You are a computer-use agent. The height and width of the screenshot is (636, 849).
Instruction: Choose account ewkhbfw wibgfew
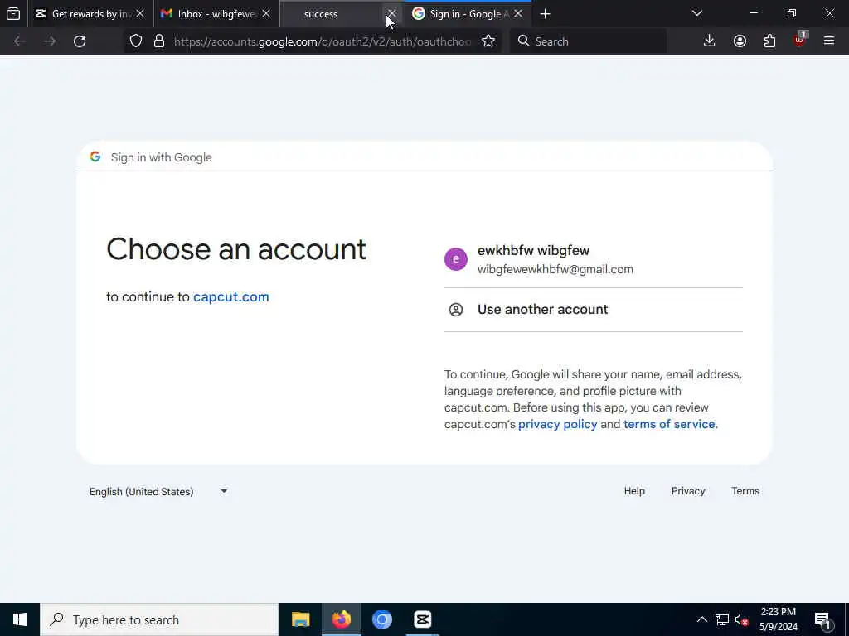point(594,259)
